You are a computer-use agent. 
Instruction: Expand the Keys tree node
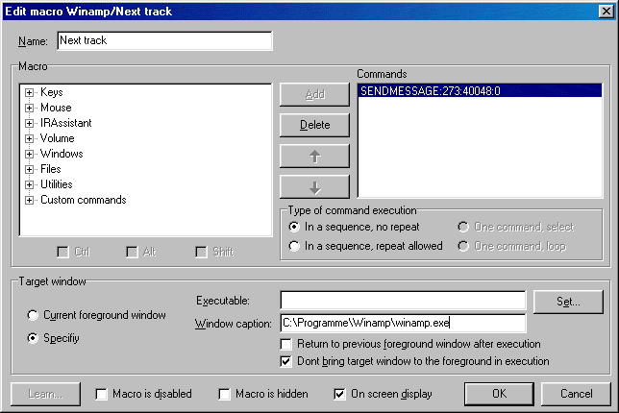[x=29, y=93]
